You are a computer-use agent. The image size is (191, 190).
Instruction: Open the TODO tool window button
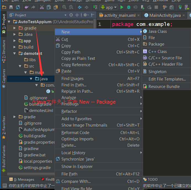click(152, 180)
